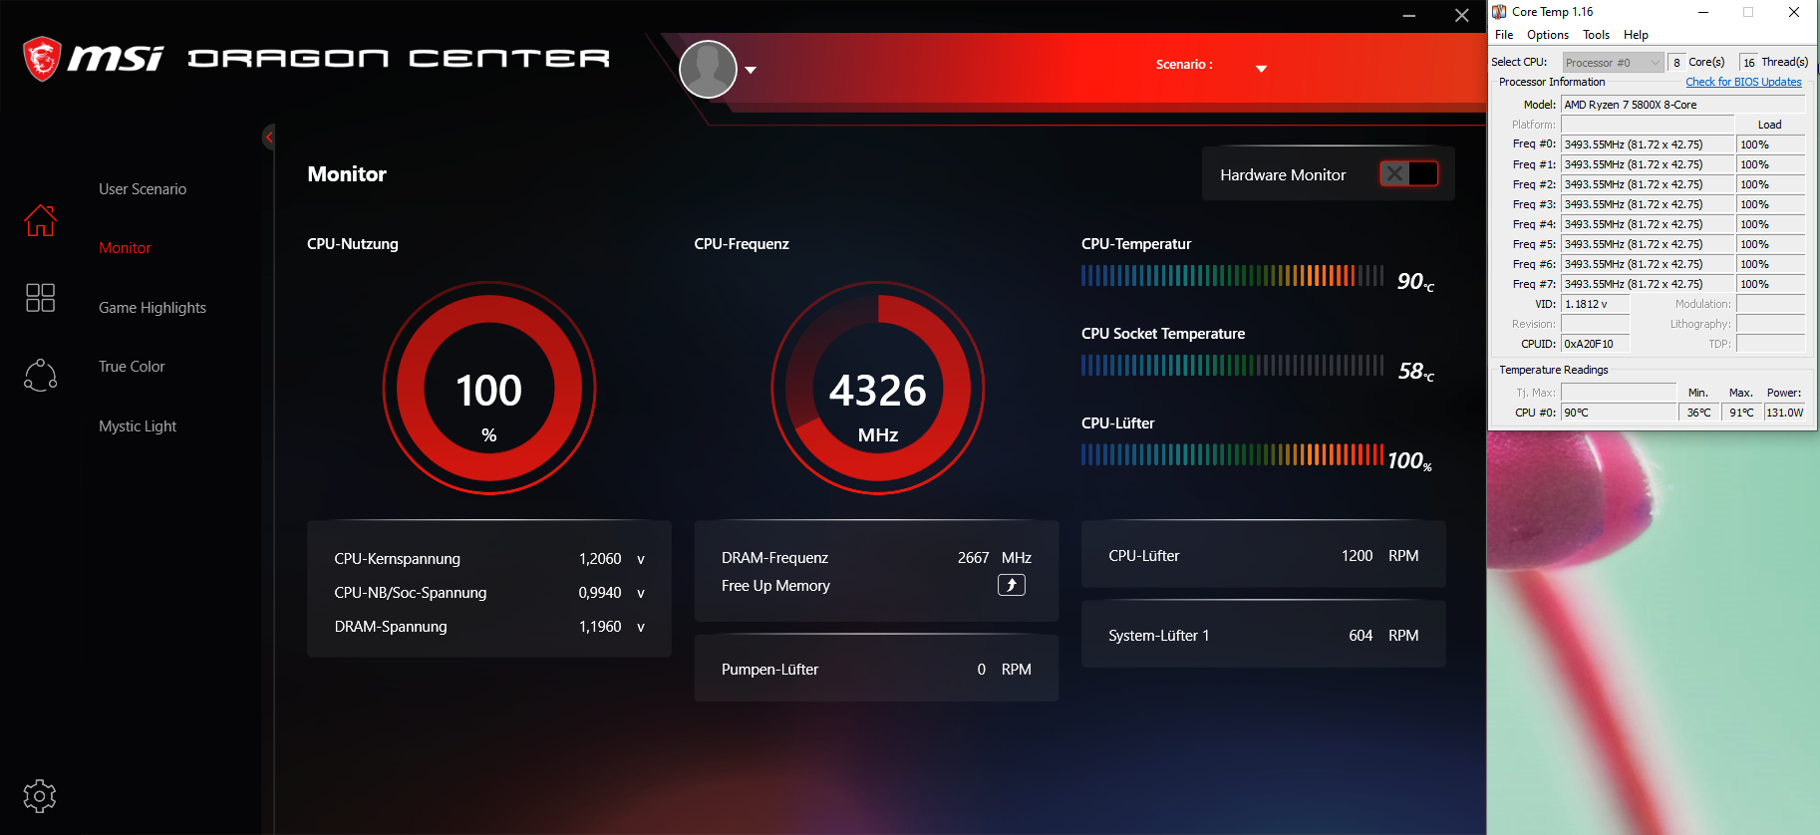
Task: Click the CPU-Lüfter 1200 RPM panel
Action: click(1264, 555)
